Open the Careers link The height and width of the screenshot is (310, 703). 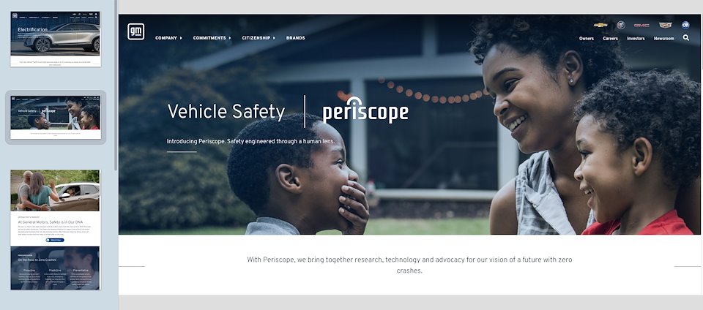click(x=610, y=39)
